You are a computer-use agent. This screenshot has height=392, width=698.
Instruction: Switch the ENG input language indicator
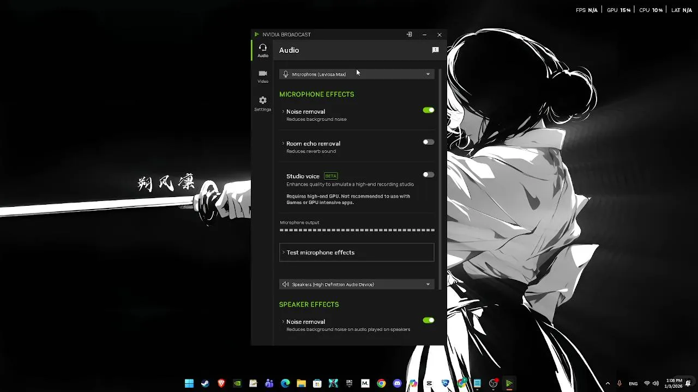[x=633, y=383]
